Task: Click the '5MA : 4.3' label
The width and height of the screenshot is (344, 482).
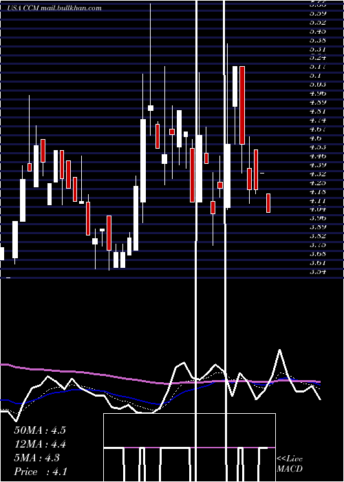Action: click(x=37, y=458)
